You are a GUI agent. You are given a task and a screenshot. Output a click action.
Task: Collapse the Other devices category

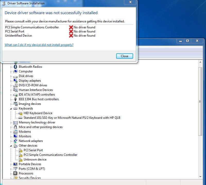(11, 146)
